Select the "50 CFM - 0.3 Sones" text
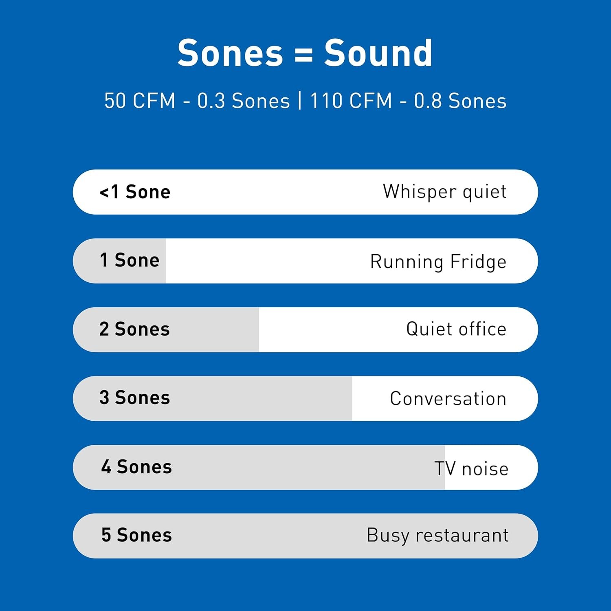The height and width of the screenshot is (611, 611). click(x=197, y=101)
